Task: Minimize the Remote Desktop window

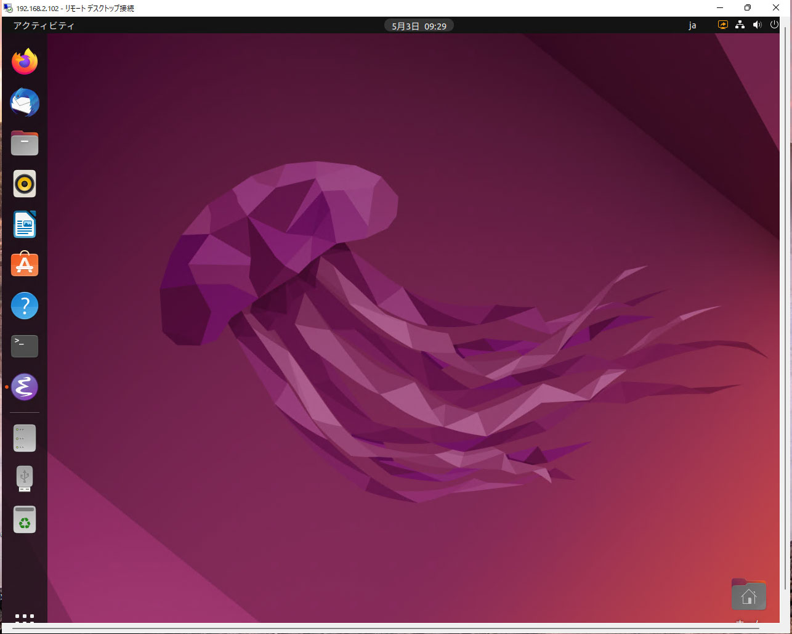Action: click(720, 8)
